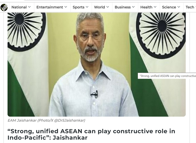The image size is (196, 143).
Task: Expand the Business chevron arrow
Action: click(133, 7)
